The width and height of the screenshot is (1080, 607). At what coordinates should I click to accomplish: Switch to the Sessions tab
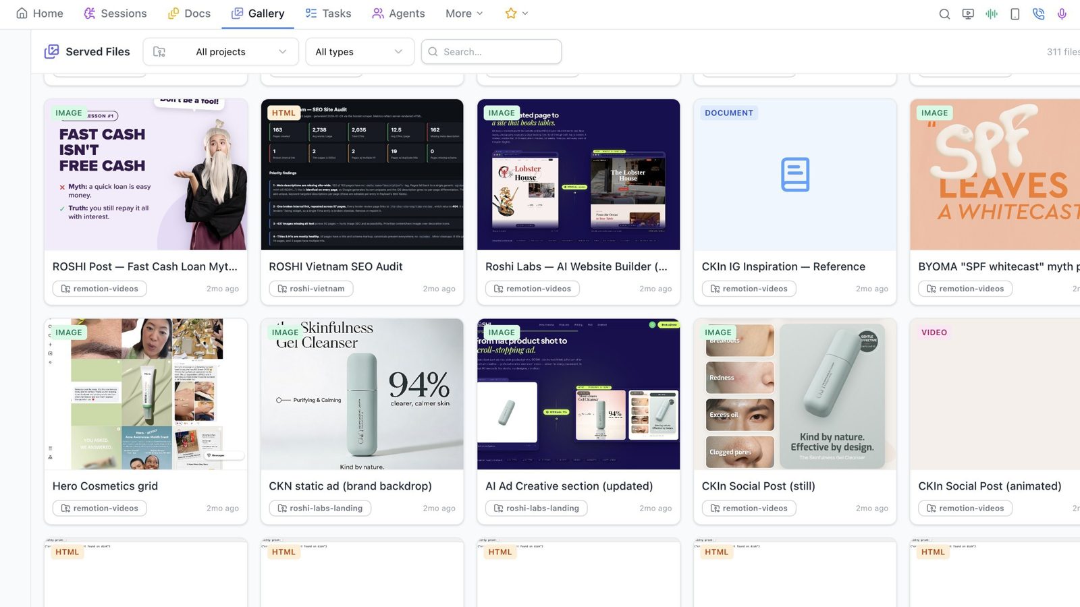pyautogui.click(x=115, y=13)
